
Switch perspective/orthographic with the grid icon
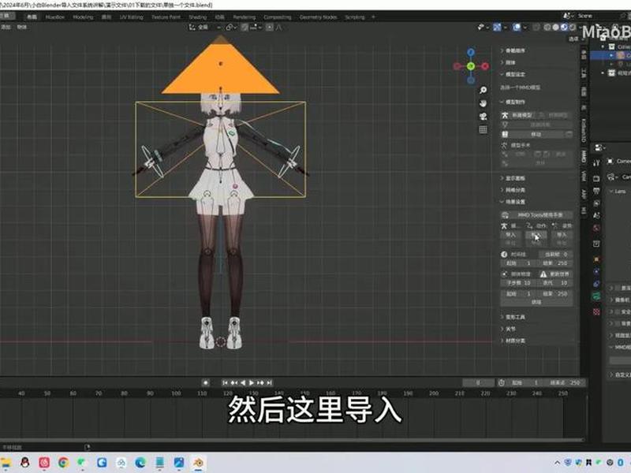coord(483,129)
